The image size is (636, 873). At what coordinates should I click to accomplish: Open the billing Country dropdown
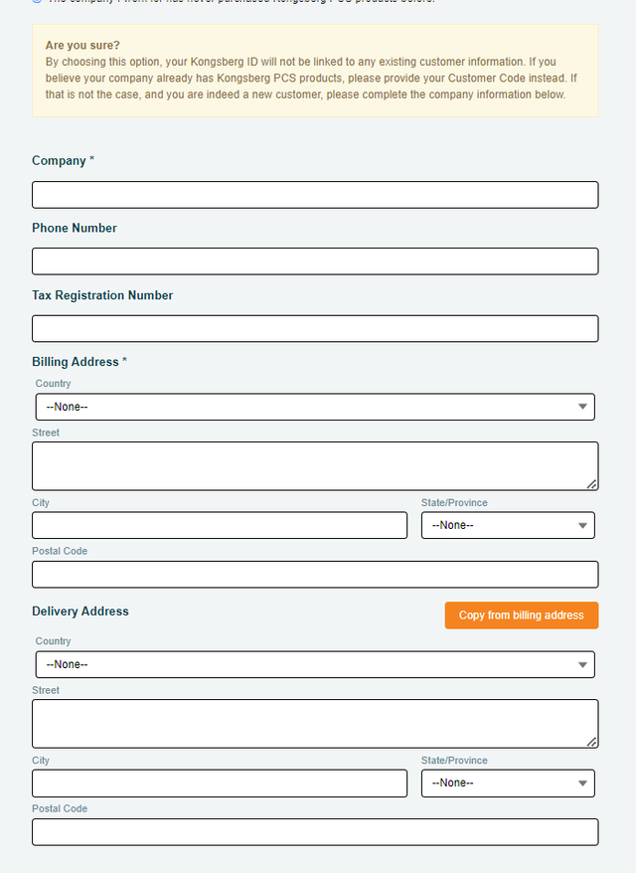(x=314, y=407)
